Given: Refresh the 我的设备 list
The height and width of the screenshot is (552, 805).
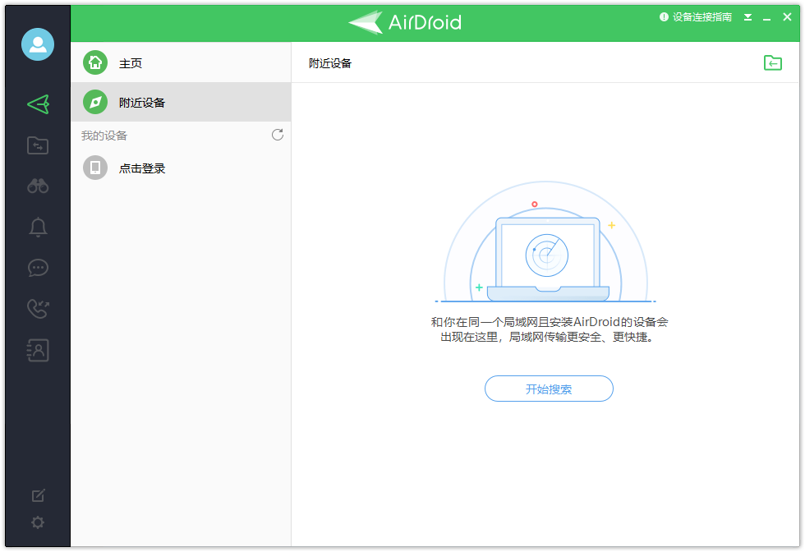Looking at the screenshot, I should click(x=278, y=135).
